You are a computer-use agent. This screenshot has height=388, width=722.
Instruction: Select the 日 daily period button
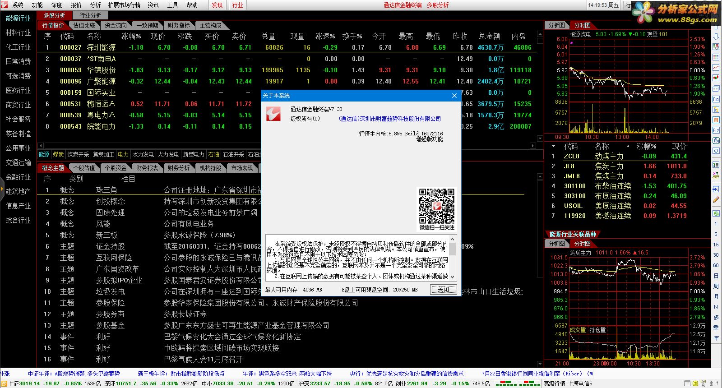(716, 276)
